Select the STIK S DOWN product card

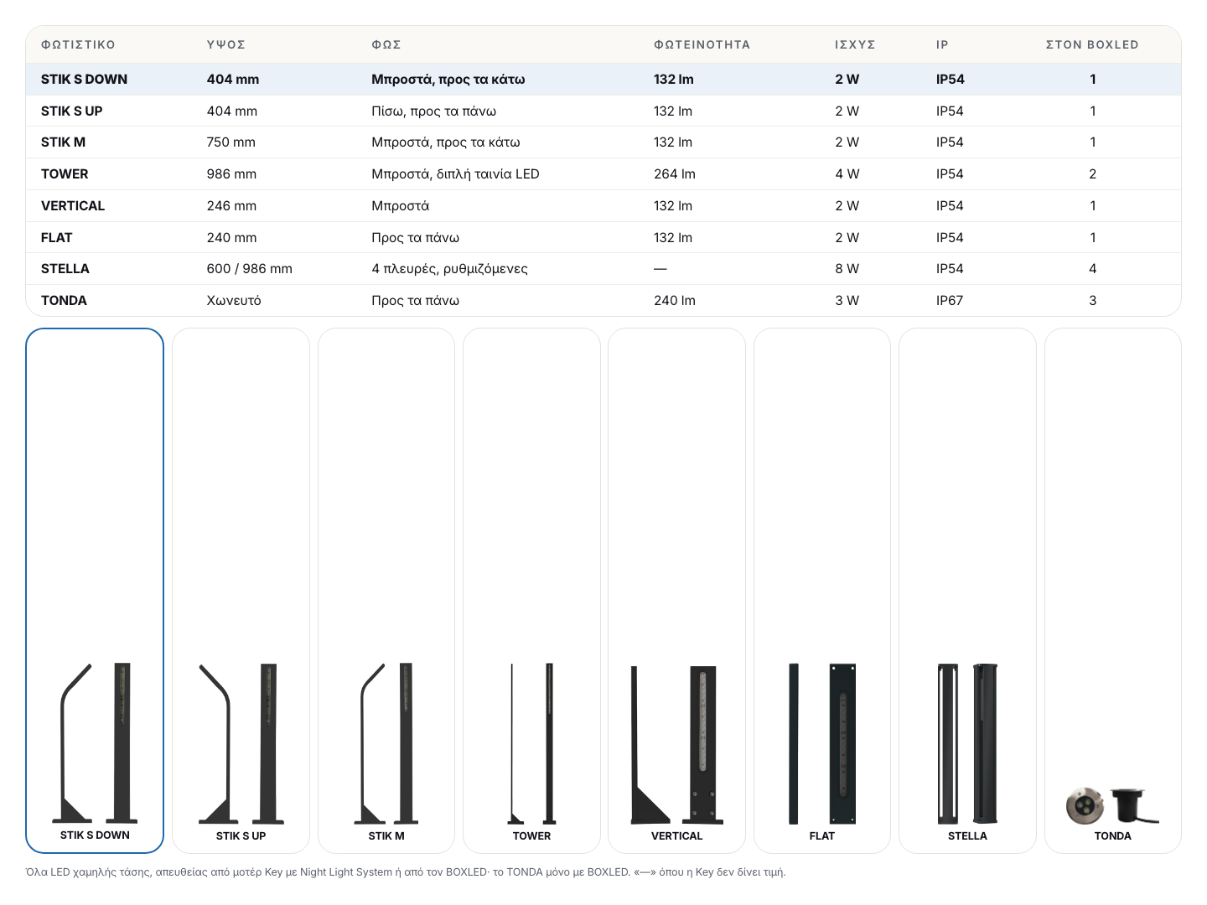click(95, 591)
